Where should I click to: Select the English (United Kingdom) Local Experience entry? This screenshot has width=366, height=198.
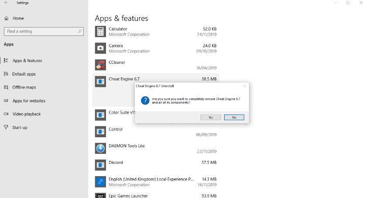[x=151, y=179]
